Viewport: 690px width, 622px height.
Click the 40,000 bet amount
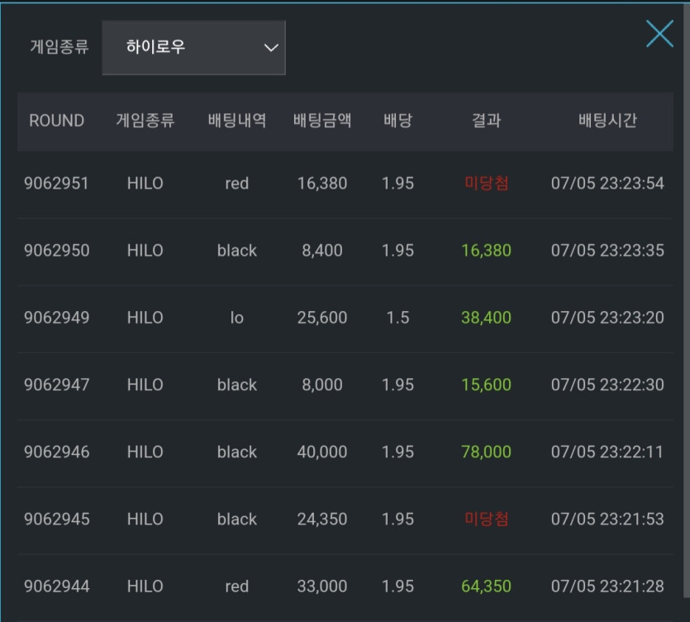click(322, 452)
